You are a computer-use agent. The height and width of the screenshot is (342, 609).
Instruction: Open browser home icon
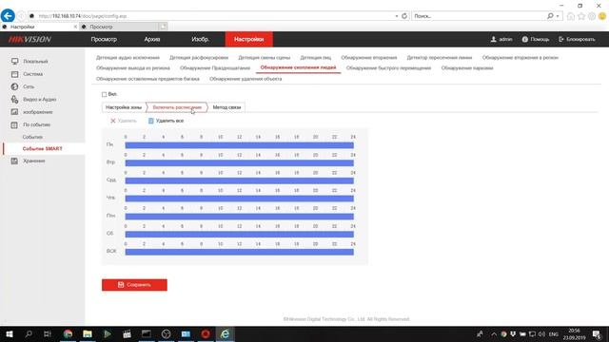571,16
